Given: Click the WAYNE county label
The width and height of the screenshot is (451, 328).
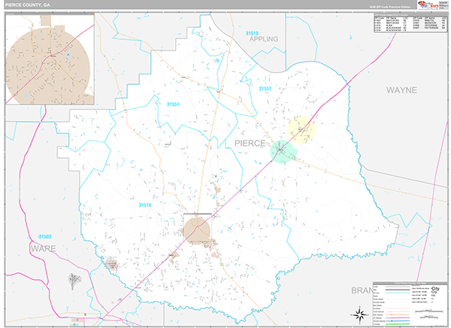Looking at the screenshot, I should point(401,90).
